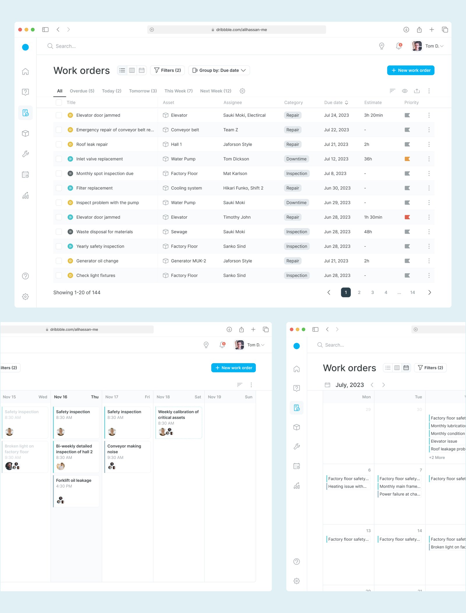The width and height of the screenshot is (466, 613).
Task: Check the box for Roof leak repair
Action: (59, 144)
